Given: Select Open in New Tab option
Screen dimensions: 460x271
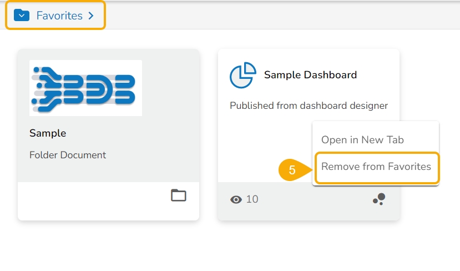Looking at the screenshot, I should (x=362, y=140).
